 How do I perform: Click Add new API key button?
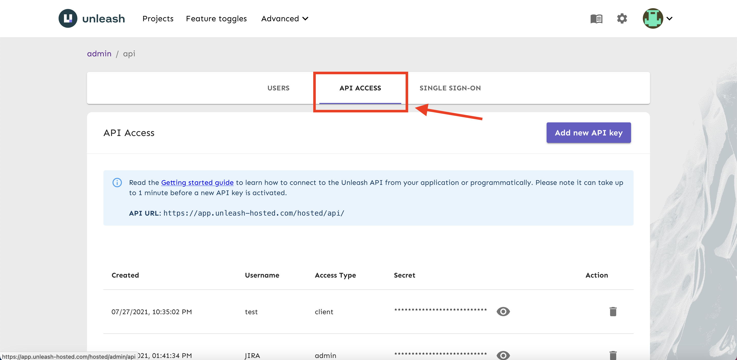coord(588,132)
